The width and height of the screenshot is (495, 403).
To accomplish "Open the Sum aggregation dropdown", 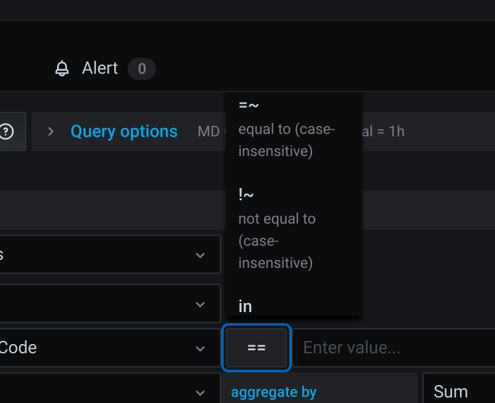I will click(450, 391).
